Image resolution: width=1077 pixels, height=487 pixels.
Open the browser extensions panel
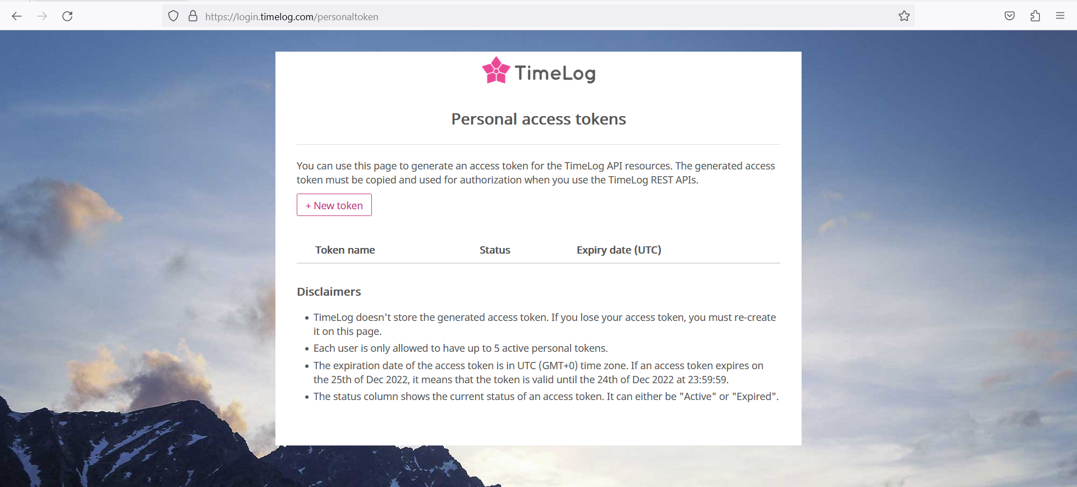pos(1035,16)
